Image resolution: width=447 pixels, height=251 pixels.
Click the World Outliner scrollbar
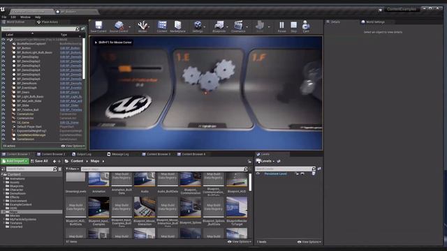(84, 59)
